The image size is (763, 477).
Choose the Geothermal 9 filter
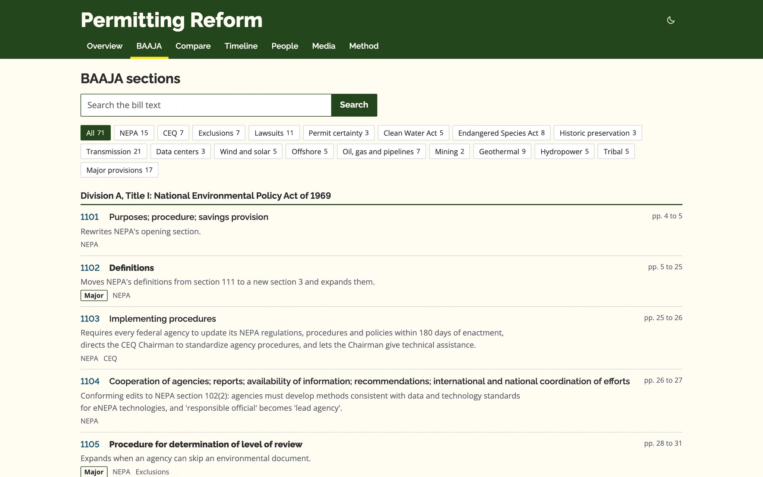(502, 152)
